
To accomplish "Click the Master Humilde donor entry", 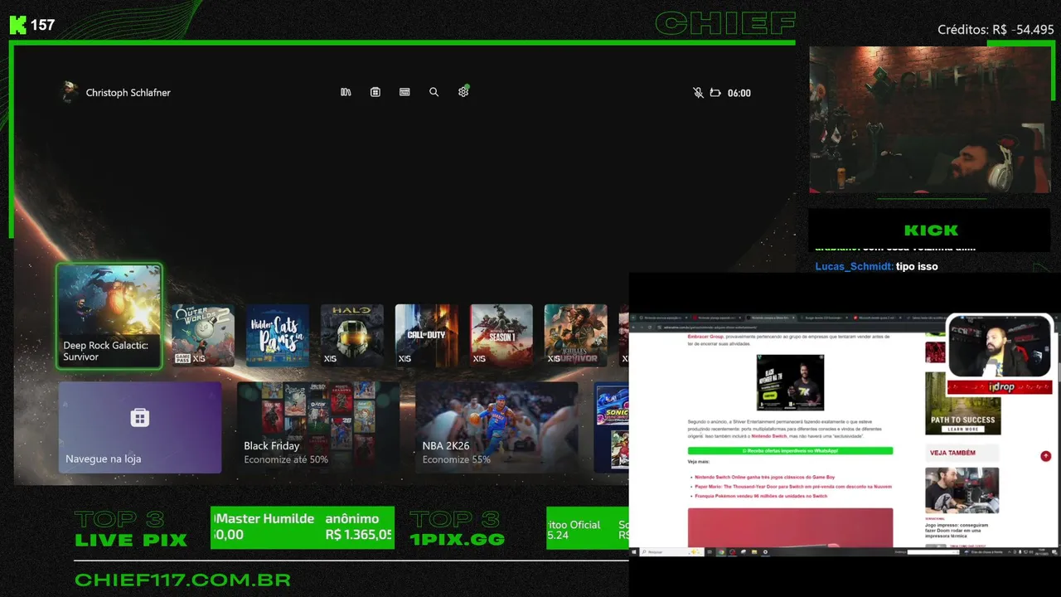I will (x=264, y=527).
